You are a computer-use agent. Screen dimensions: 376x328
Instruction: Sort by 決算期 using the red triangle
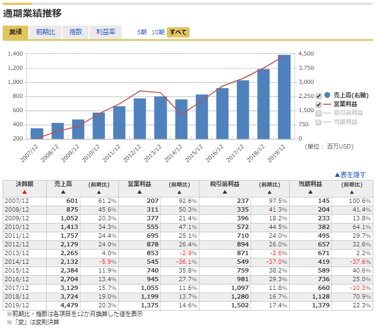[x=24, y=192]
